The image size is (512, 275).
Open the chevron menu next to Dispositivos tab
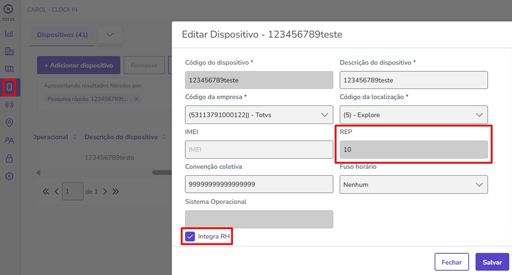(110, 35)
